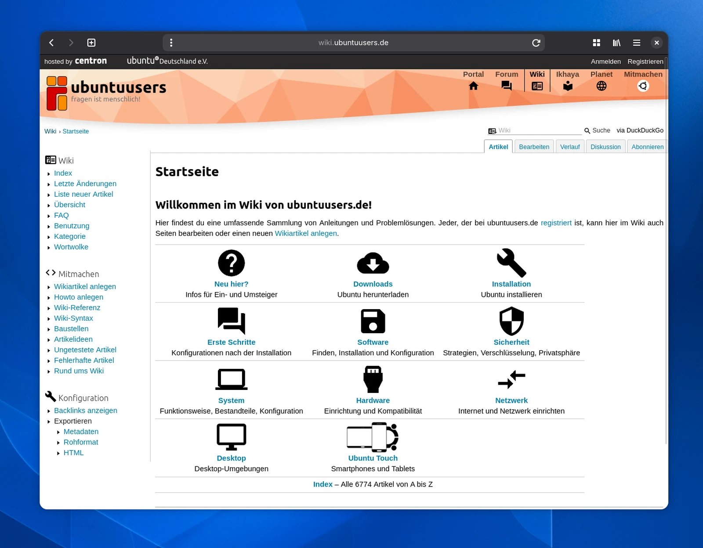Export page as Rohformat
Screen dimensions: 703x548
(81, 442)
